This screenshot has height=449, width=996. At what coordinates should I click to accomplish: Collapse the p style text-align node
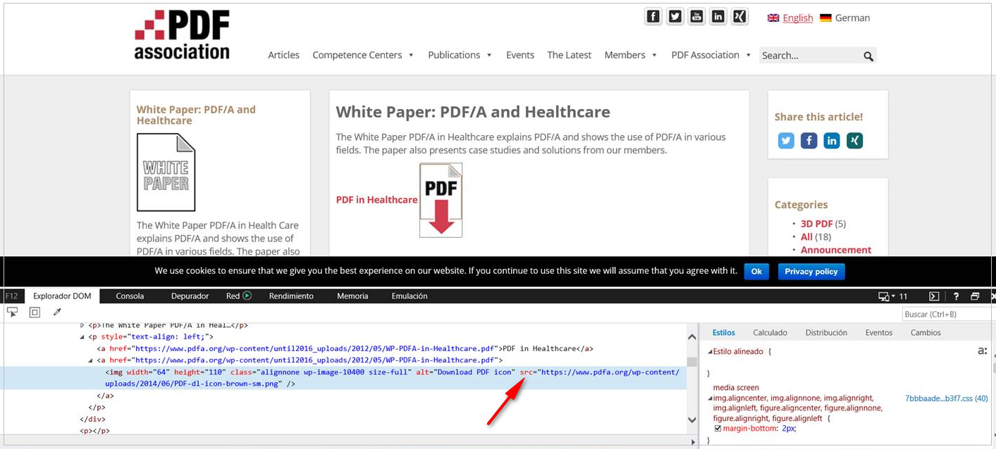(82, 337)
